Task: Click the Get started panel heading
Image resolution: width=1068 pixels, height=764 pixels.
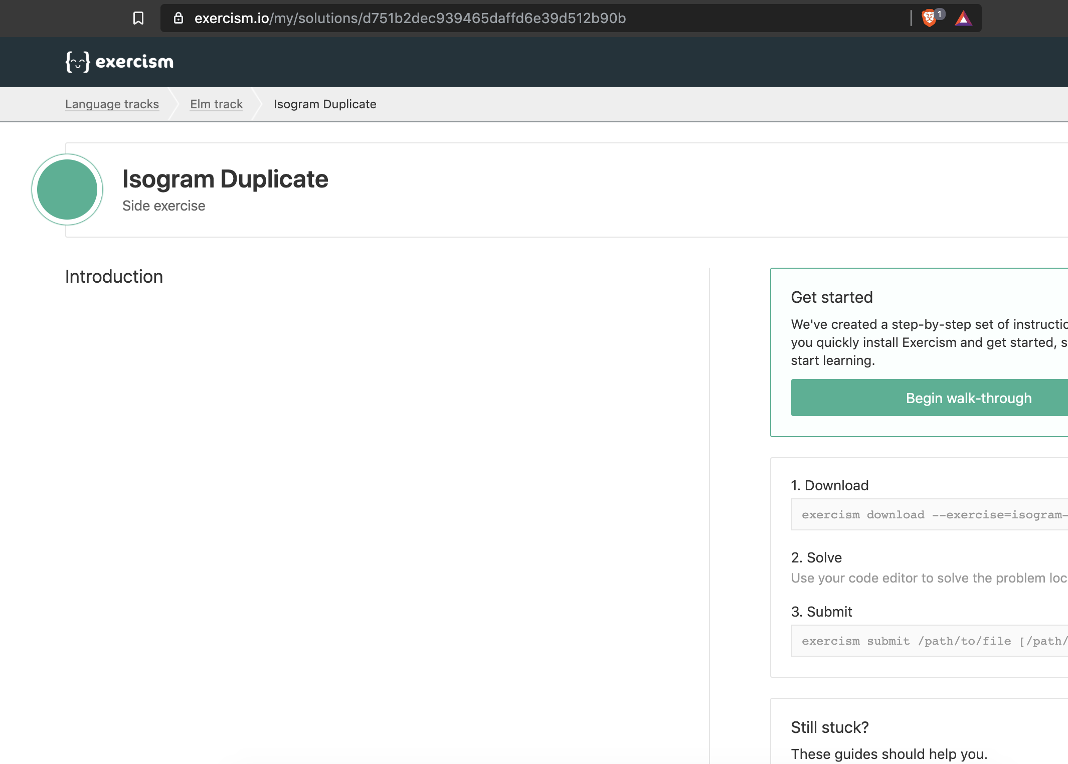Action: 831,297
